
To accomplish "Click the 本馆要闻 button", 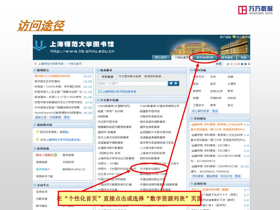I will tap(55, 117).
